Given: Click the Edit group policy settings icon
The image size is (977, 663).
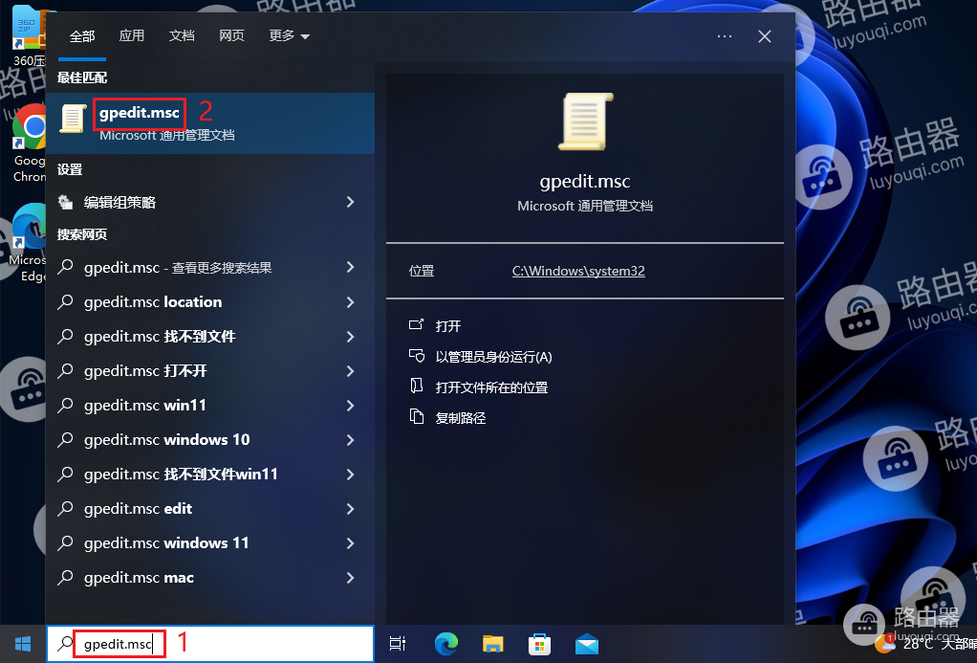Looking at the screenshot, I should pos(65,202).
